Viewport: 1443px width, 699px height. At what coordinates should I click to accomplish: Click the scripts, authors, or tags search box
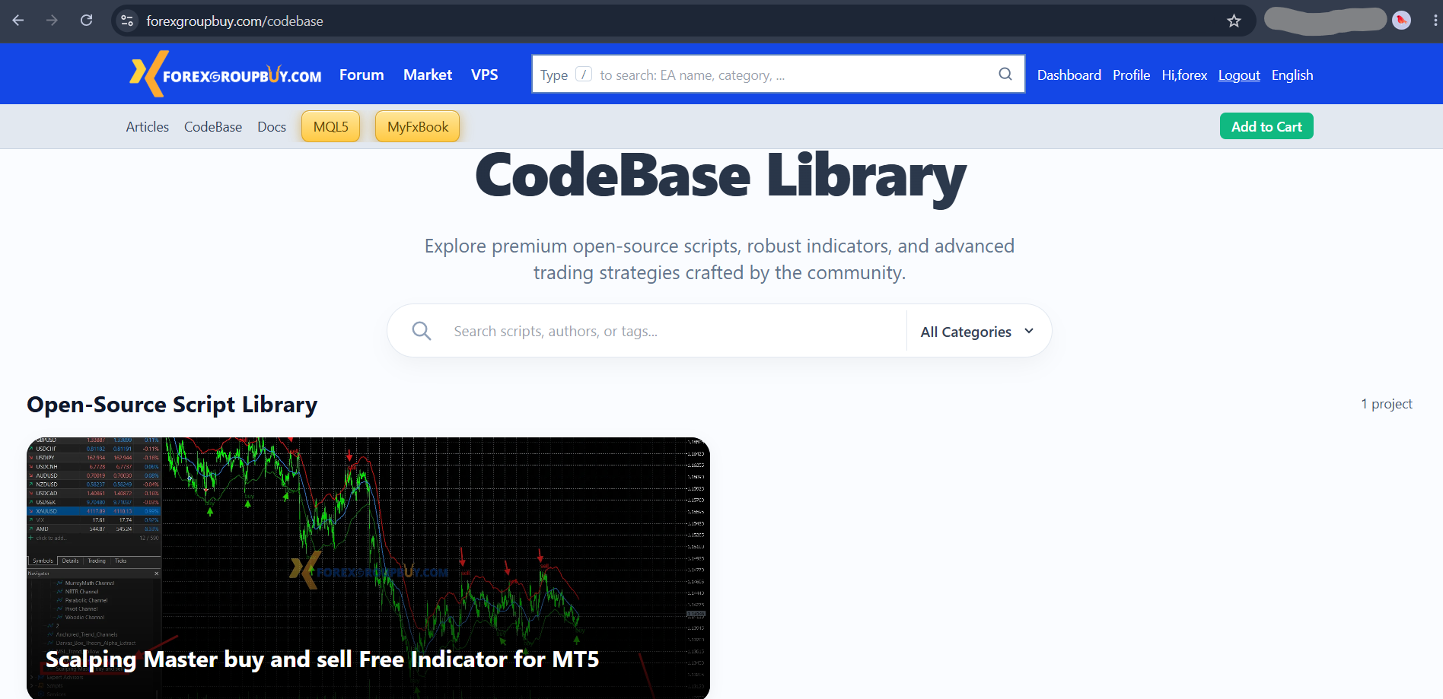[x=674, y=331]
